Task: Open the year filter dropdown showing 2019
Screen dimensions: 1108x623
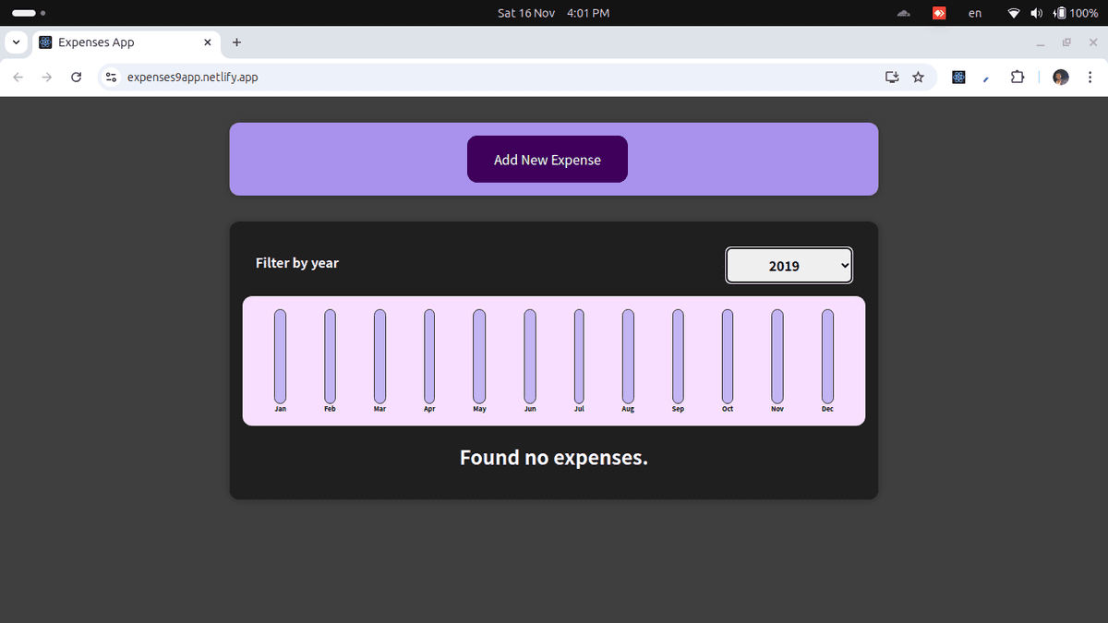Action: click(x=789, y=265)
